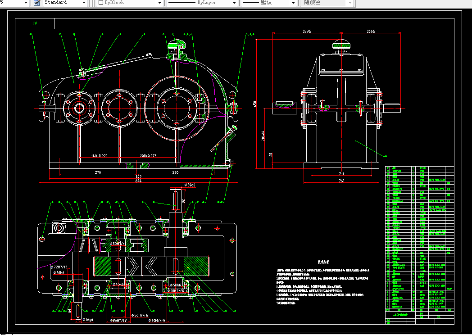472x335 pixels.
Task: Open the Standard text style dropdown
Action: [84, 3]
